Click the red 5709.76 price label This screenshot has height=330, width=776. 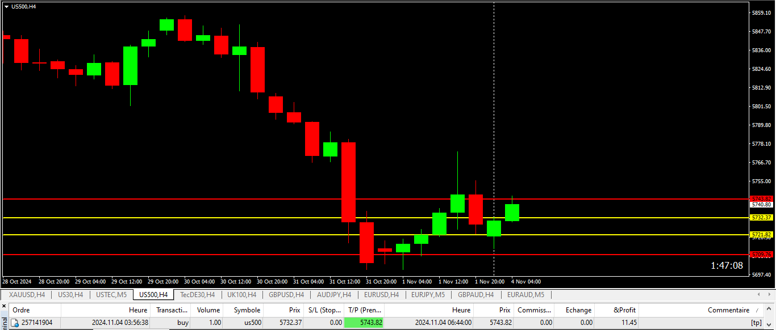(x=761, y=255)
